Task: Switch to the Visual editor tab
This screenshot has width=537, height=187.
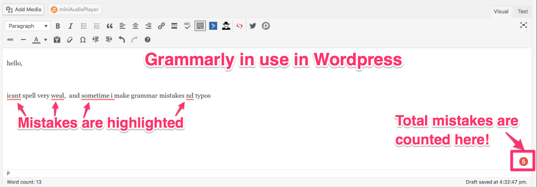Action: tap(501, 12)
